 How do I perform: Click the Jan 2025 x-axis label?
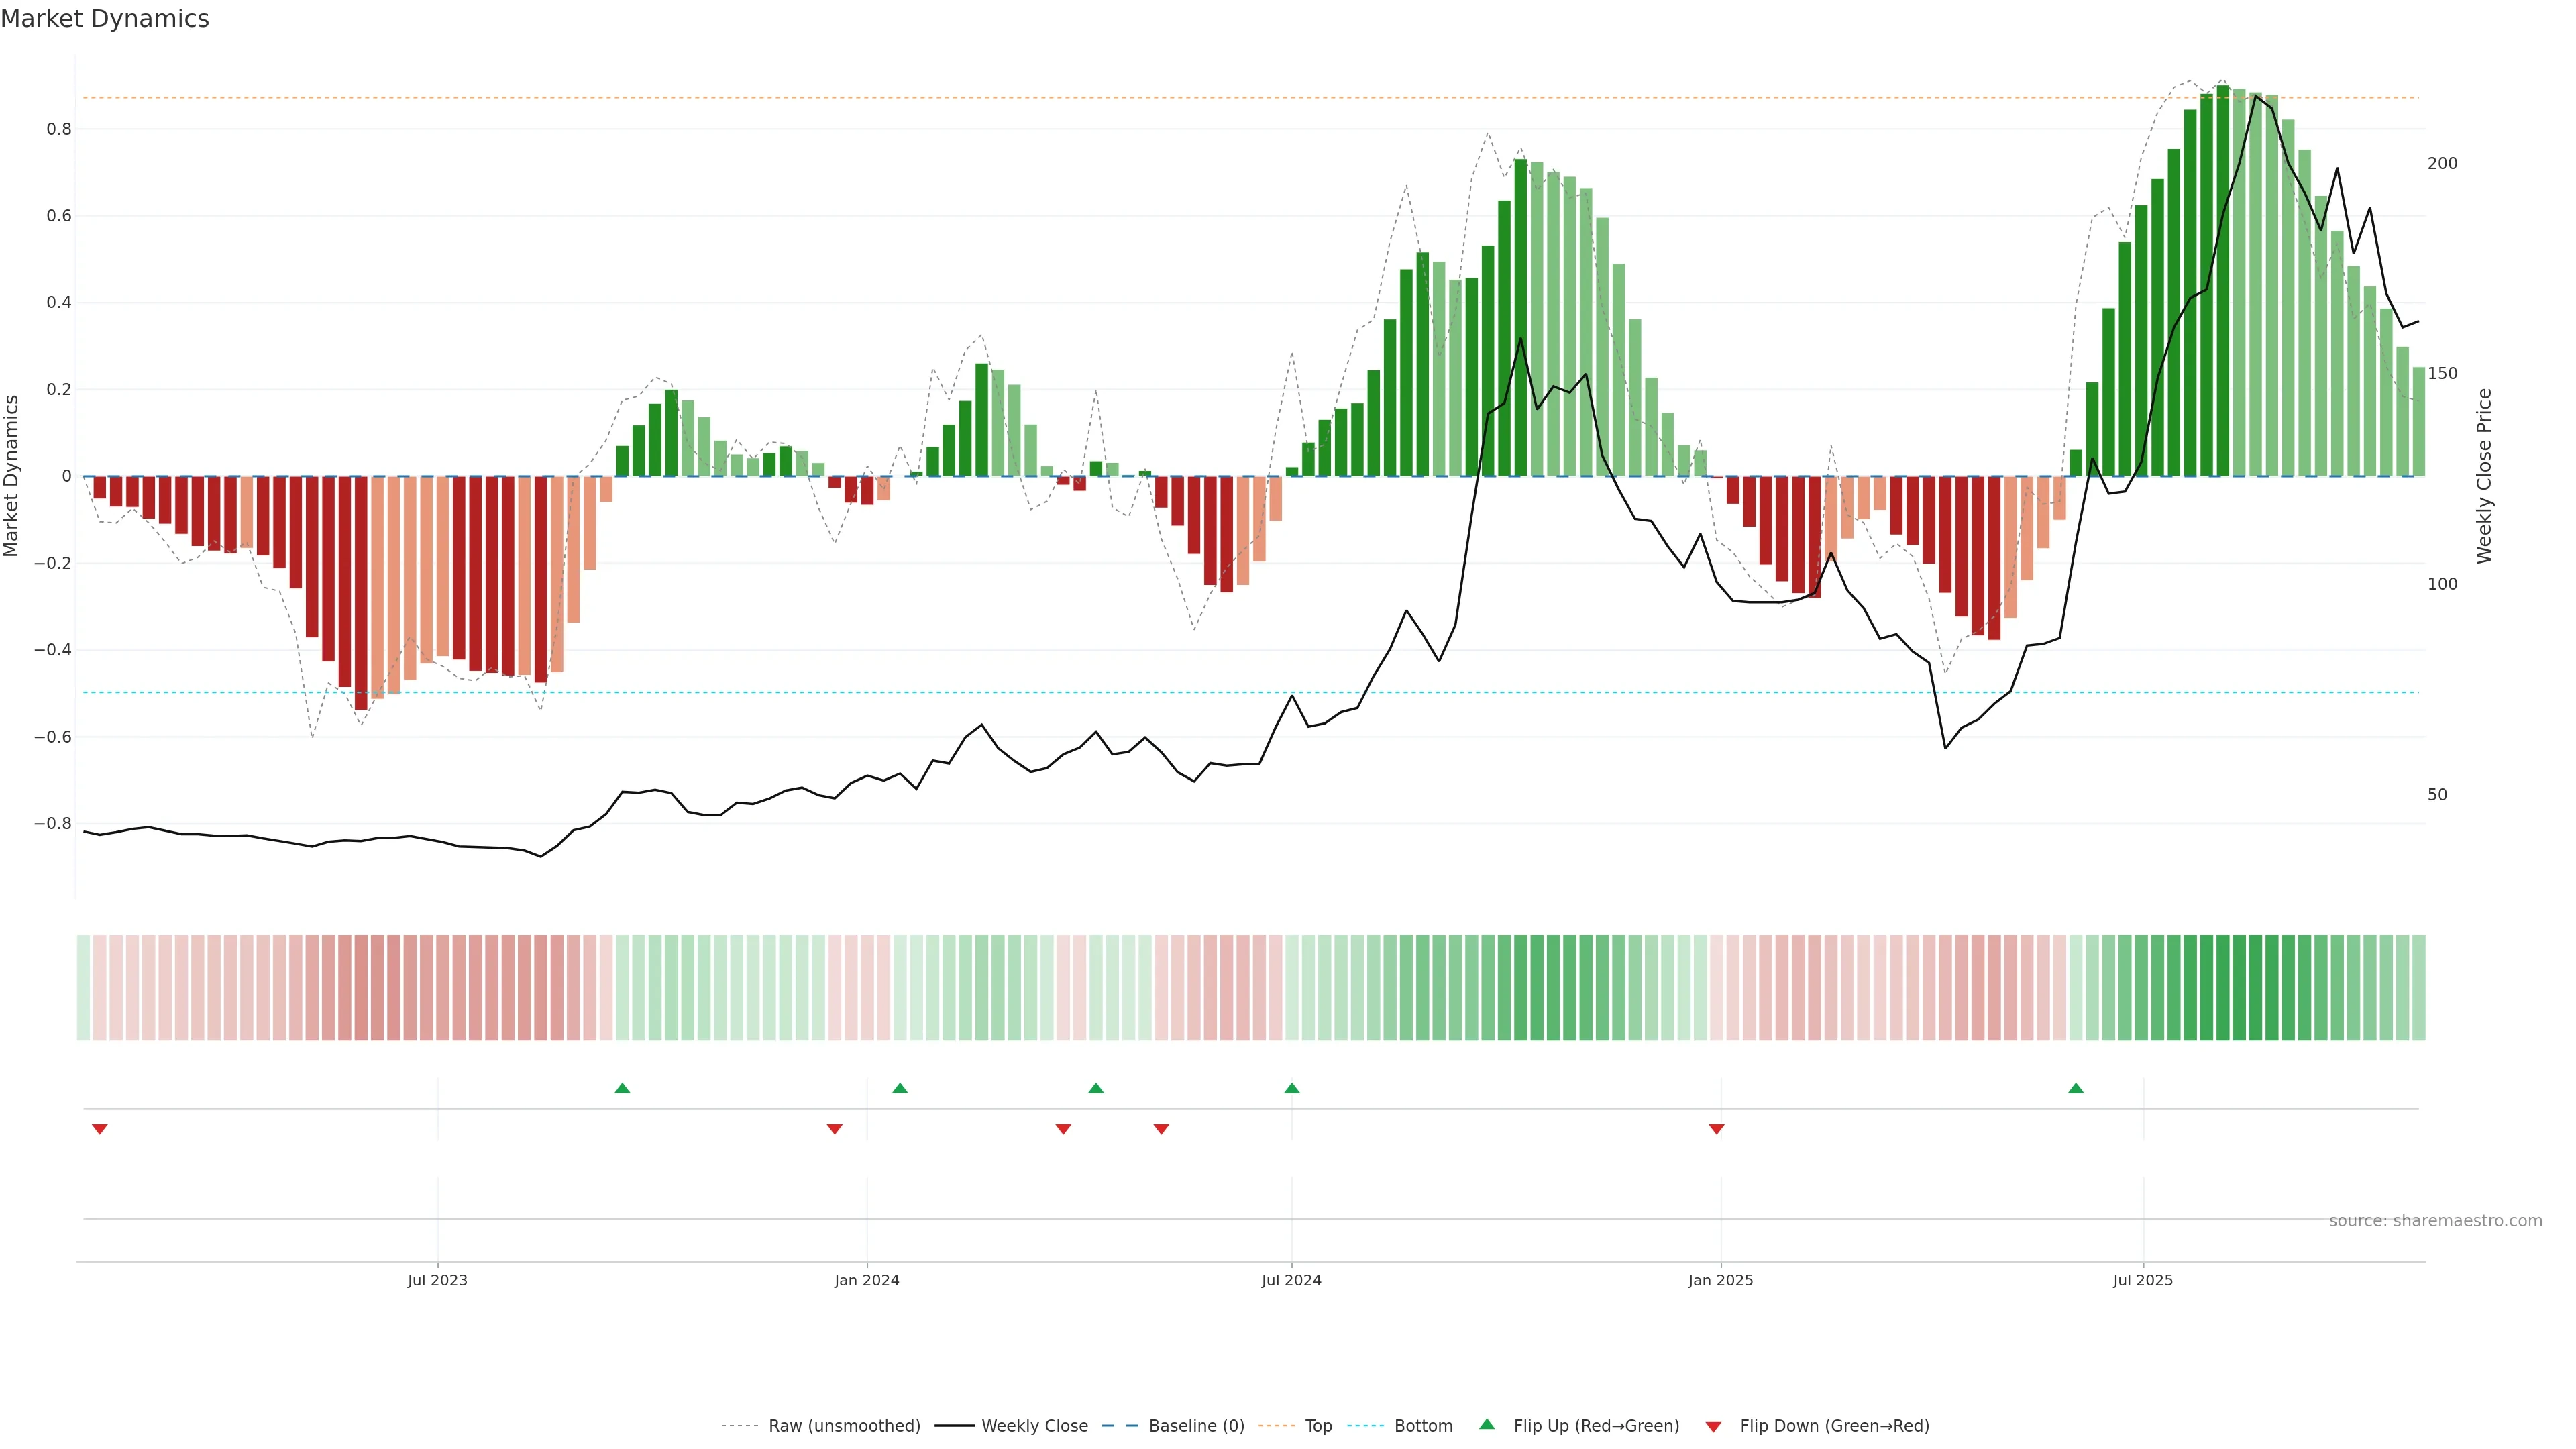coord(1720,1280)
